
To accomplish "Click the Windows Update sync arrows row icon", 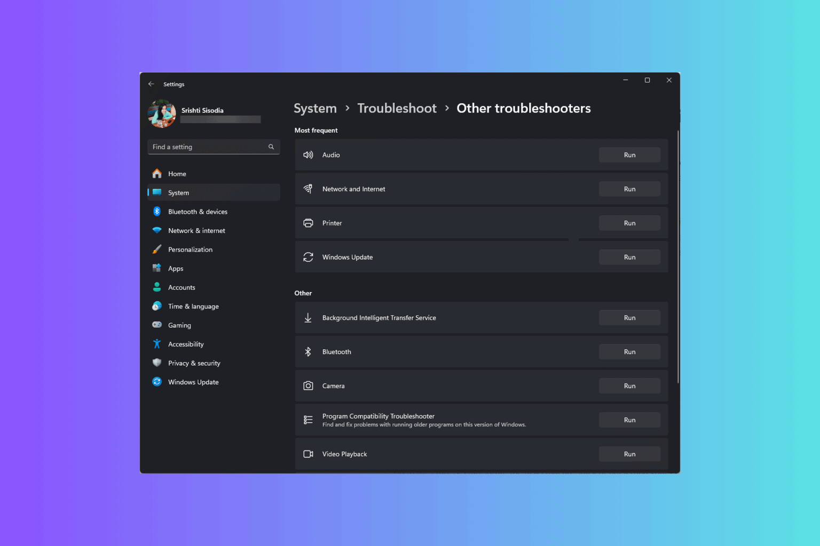I will [x=308, y=257].
